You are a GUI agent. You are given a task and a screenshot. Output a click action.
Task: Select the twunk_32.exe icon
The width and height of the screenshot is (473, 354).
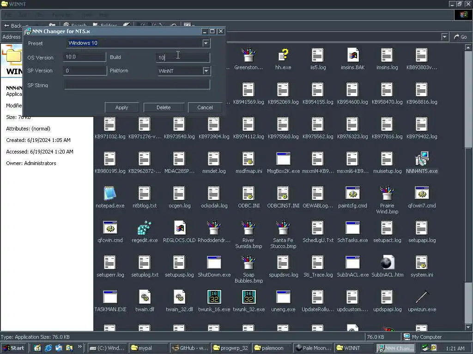point(249,297)
